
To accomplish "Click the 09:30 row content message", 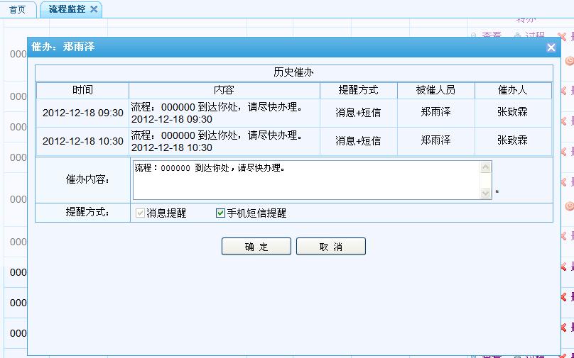I will pos(217,113).
